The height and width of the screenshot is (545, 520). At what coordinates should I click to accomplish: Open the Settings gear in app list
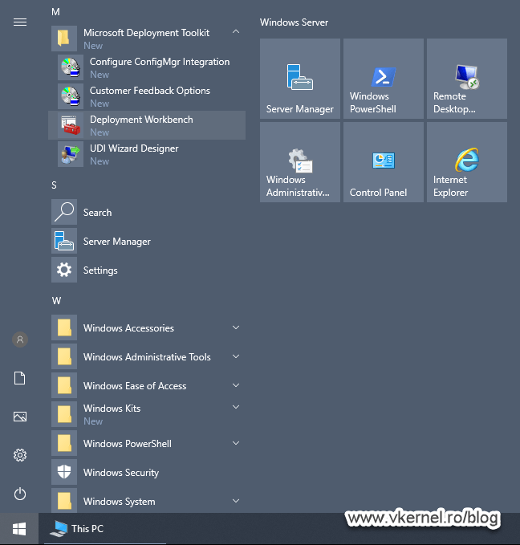tap(64, 270)
